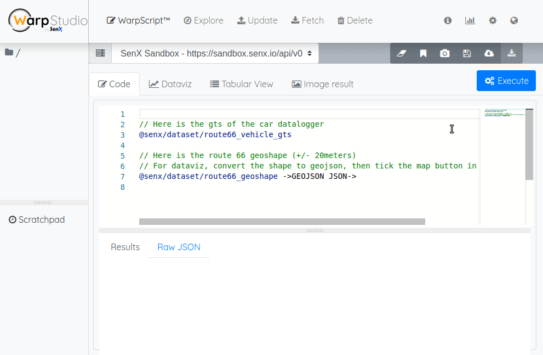
Task: Click the editor horizontal scrollbar
Action: [282, 222]
